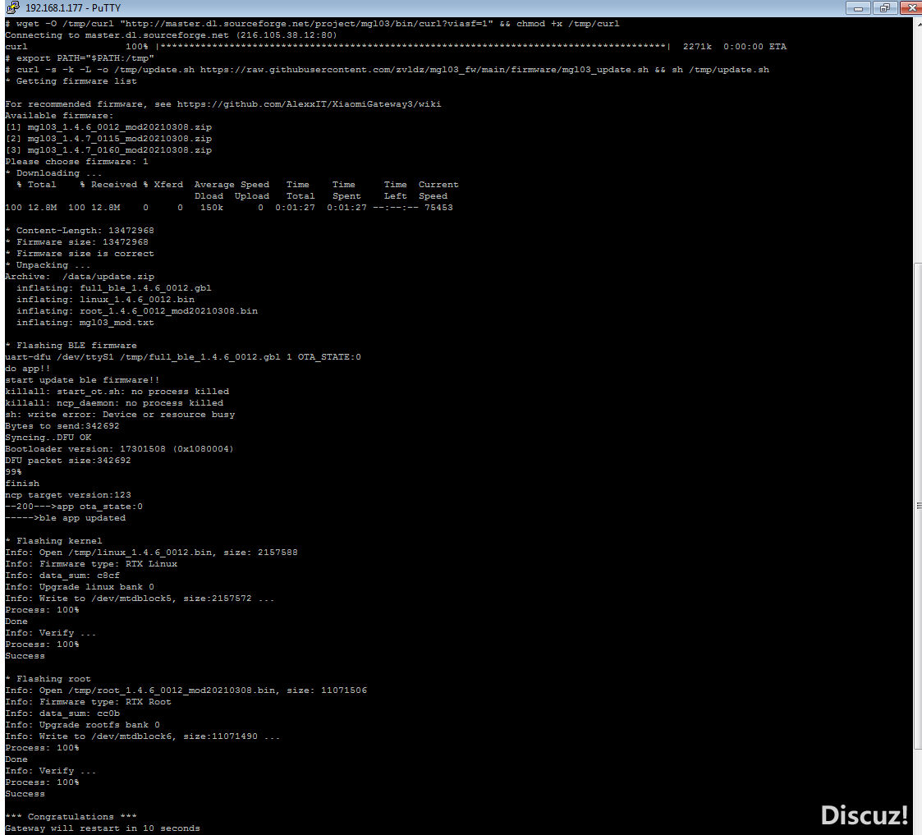Click 'Archive: /data/update.zip' line
The width and height of the screenshot is (922, 835).
pyautogui.click(x=80, y=277)
